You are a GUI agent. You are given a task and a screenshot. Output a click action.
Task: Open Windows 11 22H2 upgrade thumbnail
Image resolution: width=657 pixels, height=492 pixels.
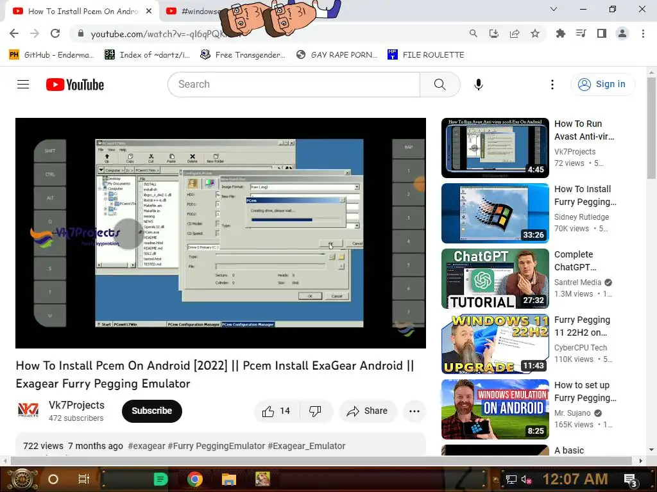pyautogui.click(x=495, y=344)
